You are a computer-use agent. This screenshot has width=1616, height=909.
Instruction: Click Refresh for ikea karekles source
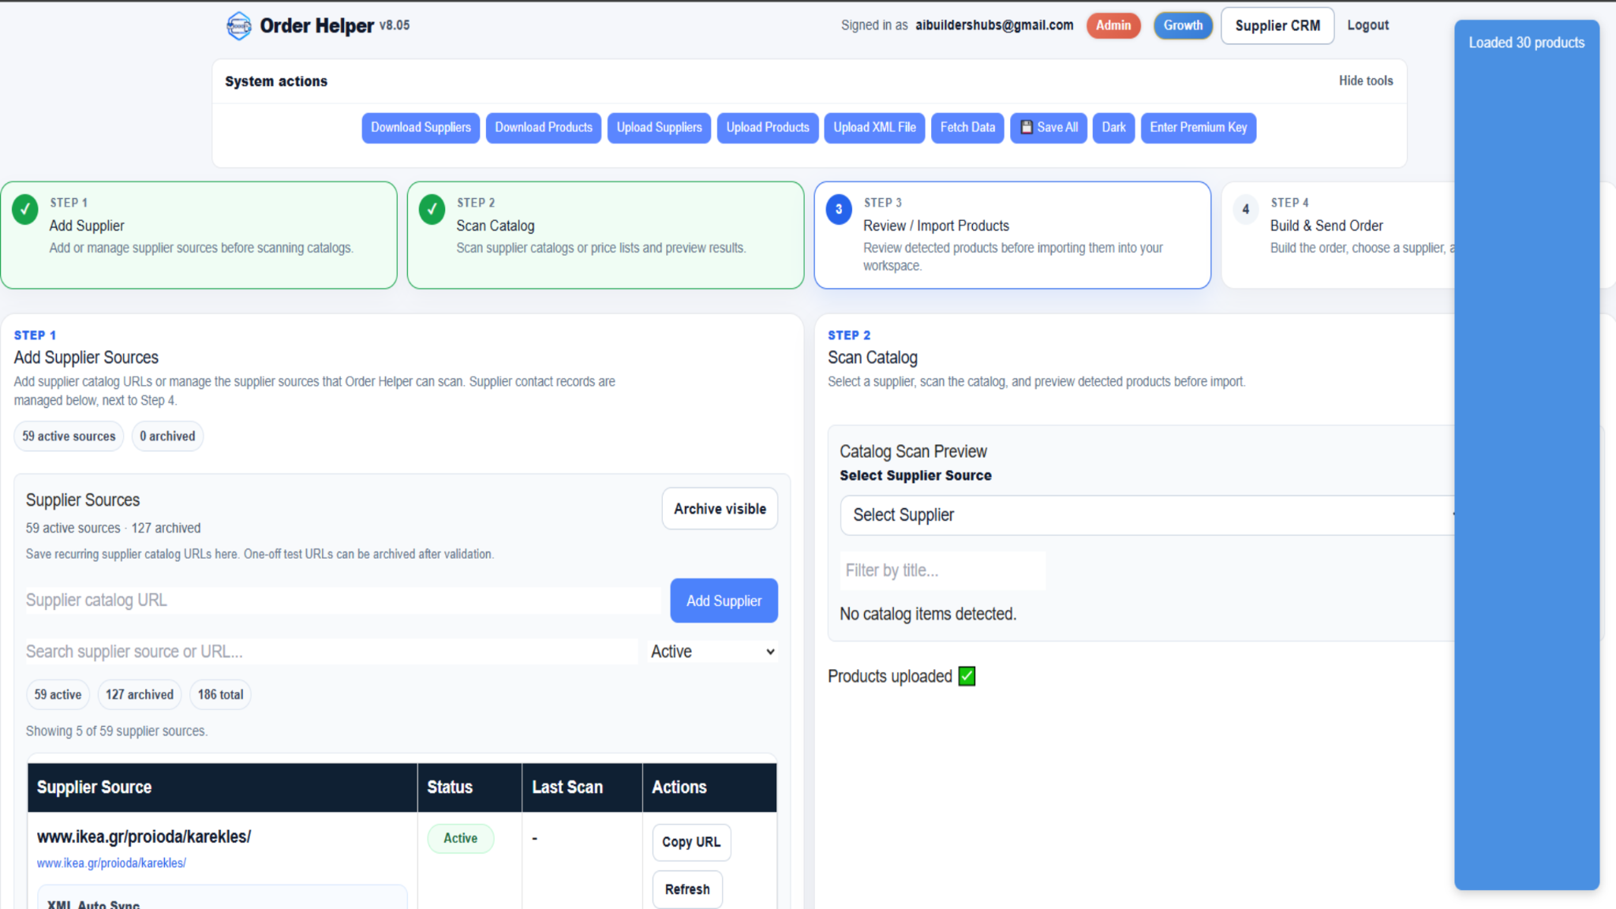click(x=687, y=889)
